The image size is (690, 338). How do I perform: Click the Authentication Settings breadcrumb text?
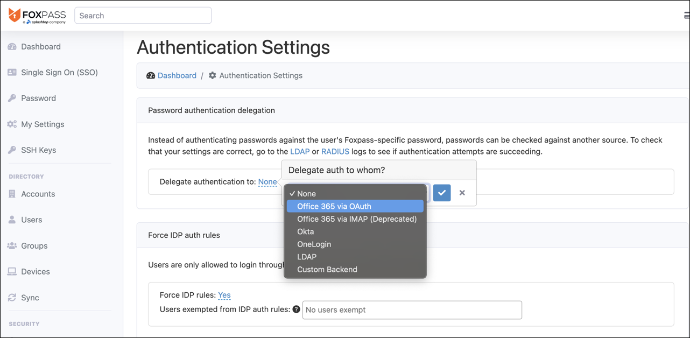tap(261, 76)
